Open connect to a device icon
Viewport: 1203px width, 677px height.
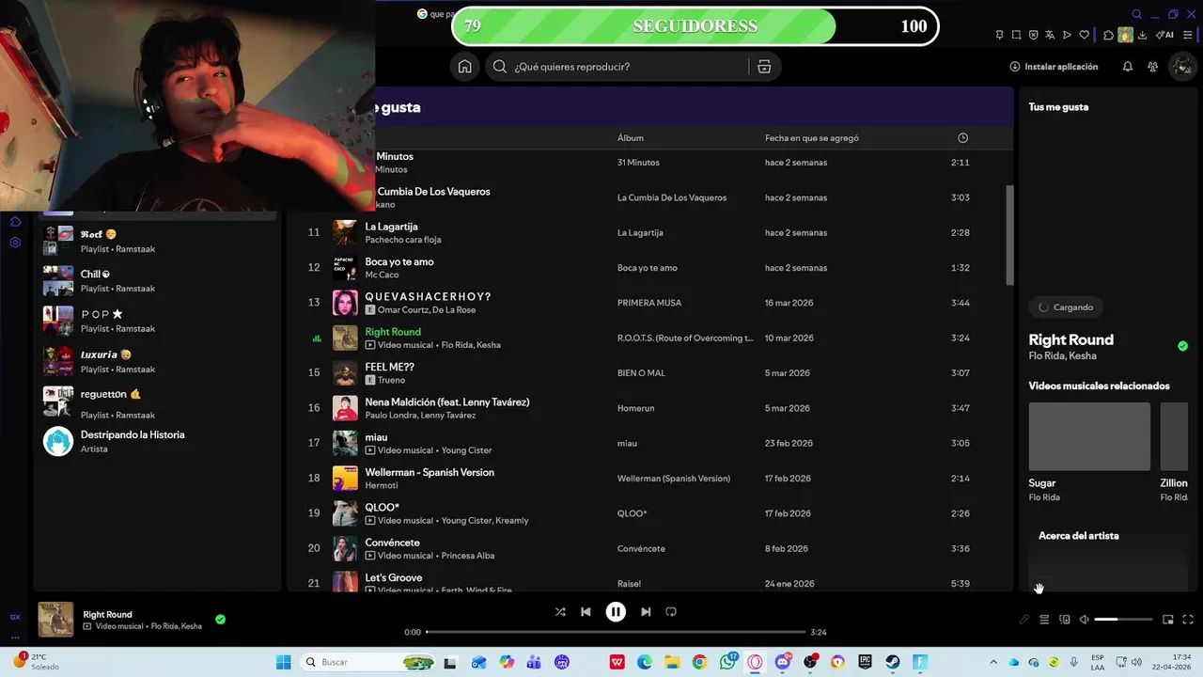1065,620
